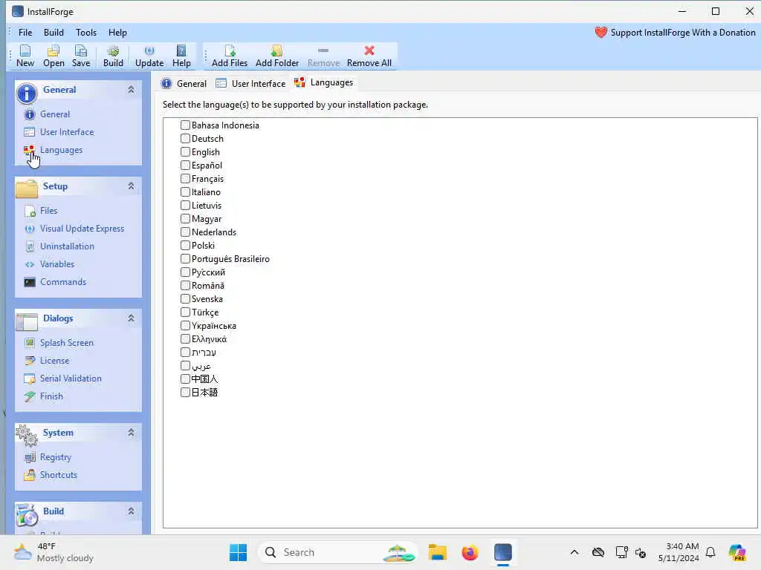
Task: Tick the Lietuvis checkbox
Action: (185, 206)
